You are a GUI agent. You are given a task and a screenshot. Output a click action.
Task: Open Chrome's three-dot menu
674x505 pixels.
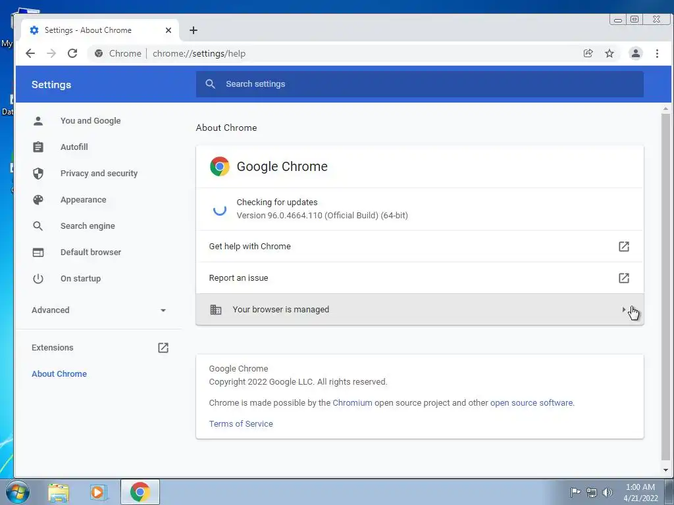click(657, 53)
